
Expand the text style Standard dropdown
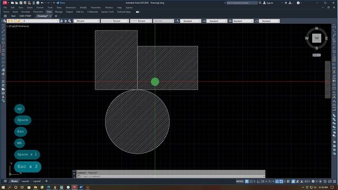tap(200, 21)
